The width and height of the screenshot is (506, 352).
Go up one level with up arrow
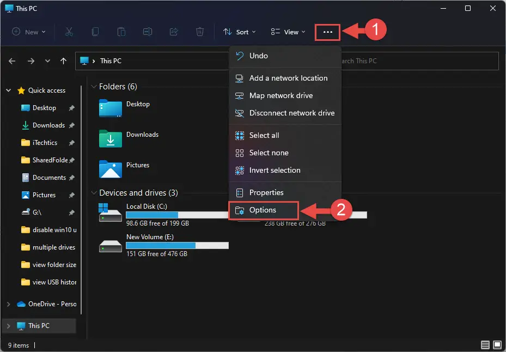[x=64, y=61]
